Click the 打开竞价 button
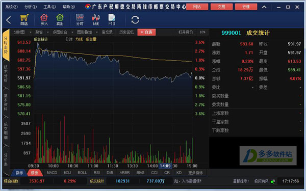 (x=186, y=32)
